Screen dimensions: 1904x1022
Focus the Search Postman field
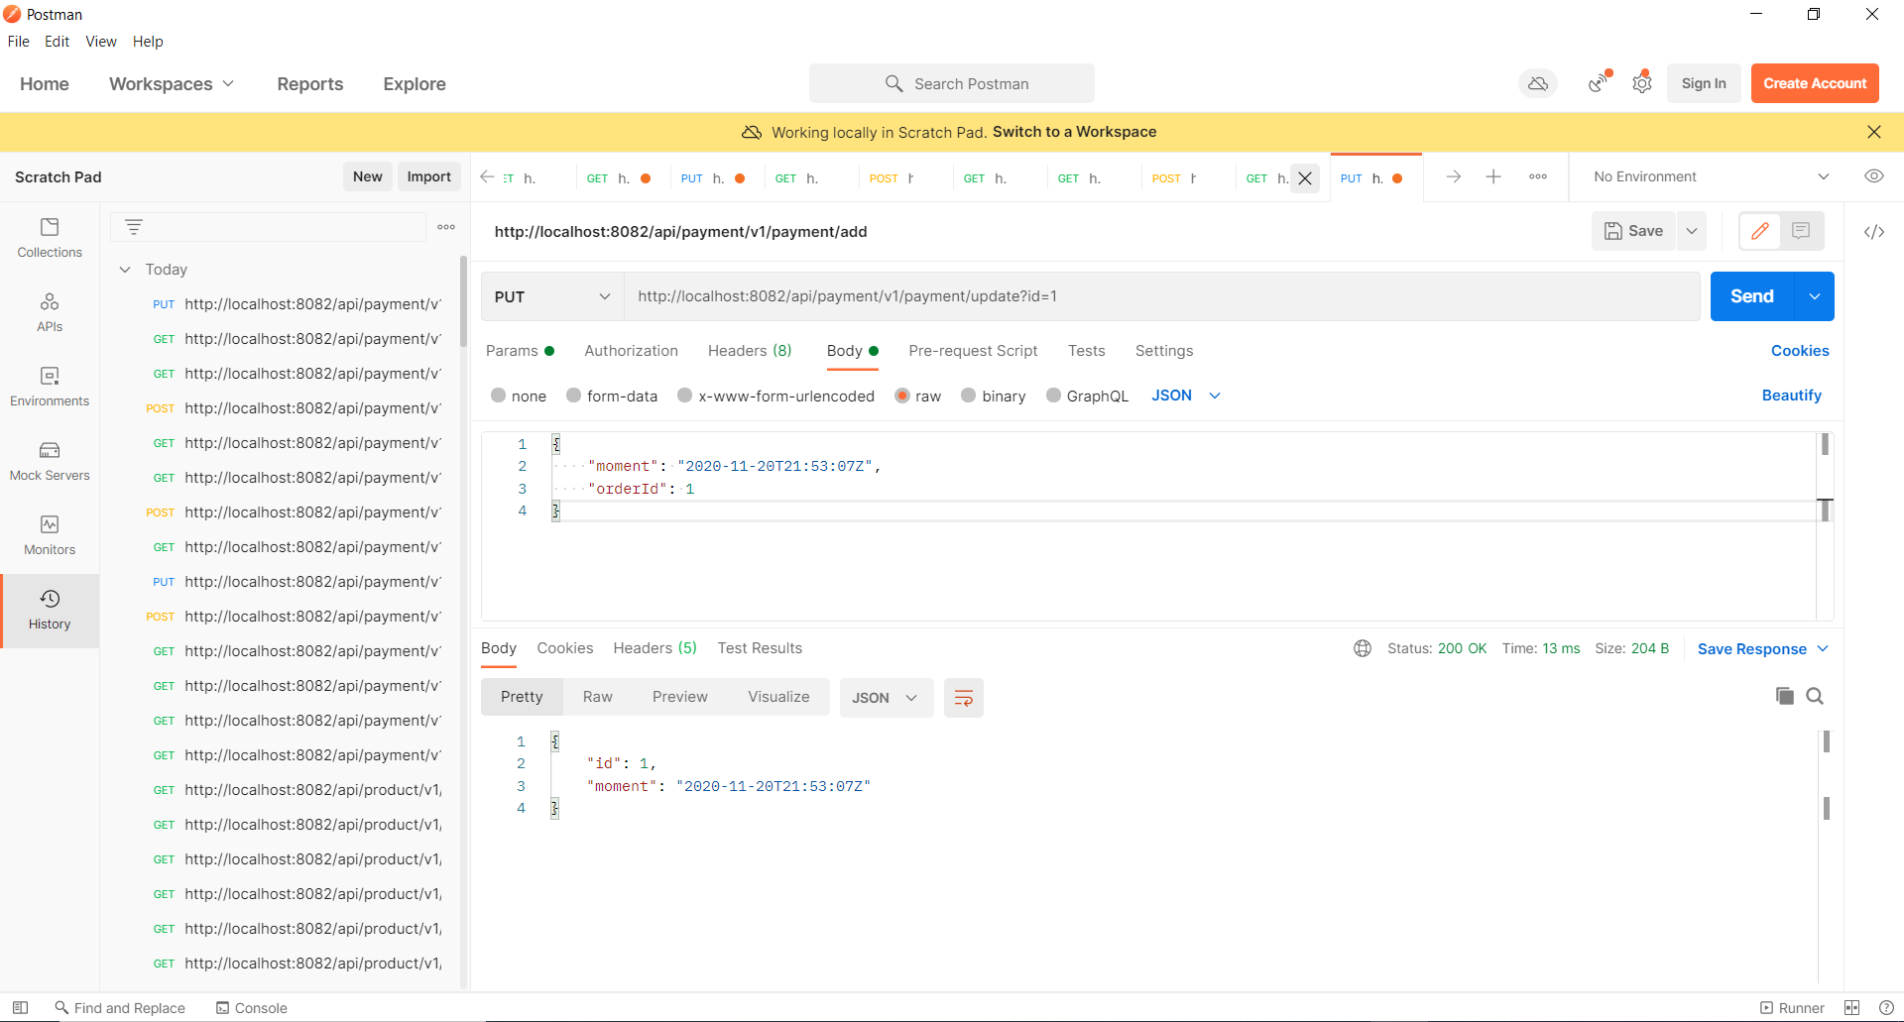coord(952,83)
